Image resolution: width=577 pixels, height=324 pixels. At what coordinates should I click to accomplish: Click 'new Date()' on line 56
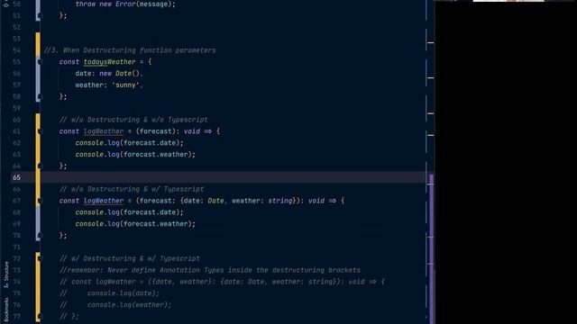coord(120,74)
